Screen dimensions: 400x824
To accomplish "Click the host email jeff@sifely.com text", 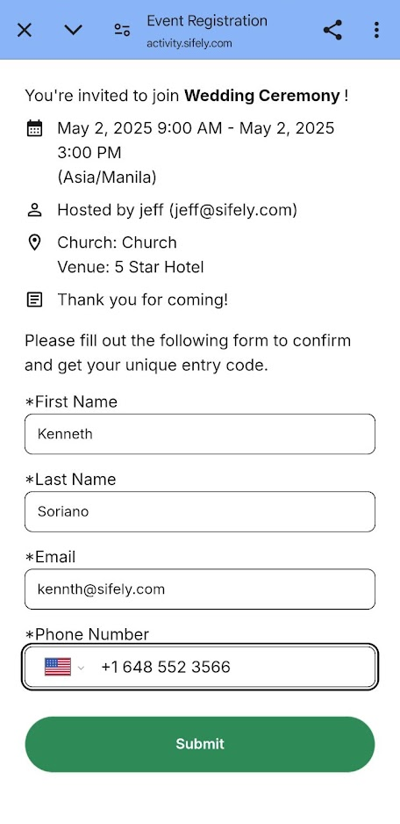I will 233,210.
